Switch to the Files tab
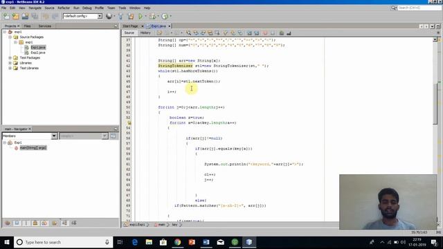The height and width of the screenshot is (249, 443). click(28, 26)
